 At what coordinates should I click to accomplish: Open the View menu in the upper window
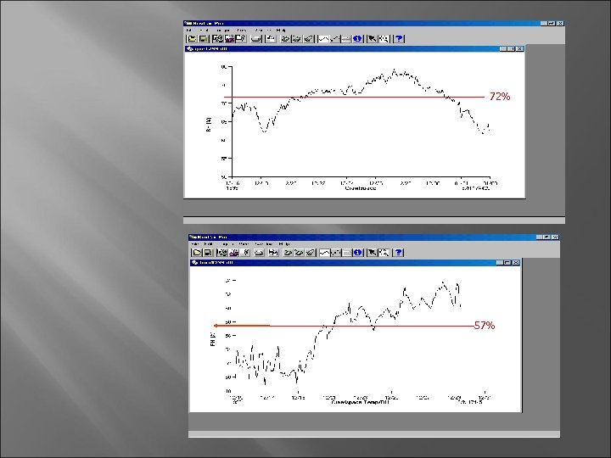(x=241, y=30)
